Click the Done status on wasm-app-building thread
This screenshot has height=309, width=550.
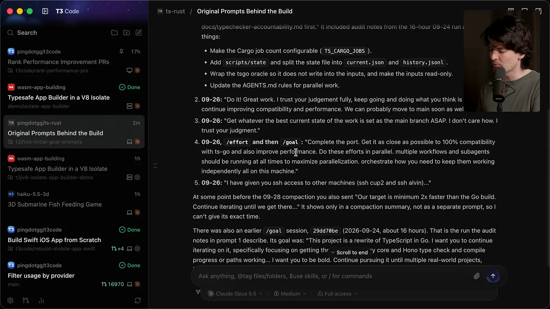point(130,87)
